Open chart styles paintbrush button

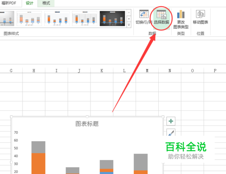[171, 133]
